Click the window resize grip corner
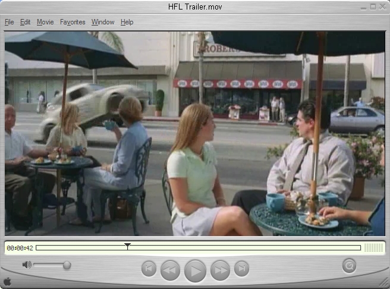This screenshot has height=289, width=390. [x=384, y=283]
